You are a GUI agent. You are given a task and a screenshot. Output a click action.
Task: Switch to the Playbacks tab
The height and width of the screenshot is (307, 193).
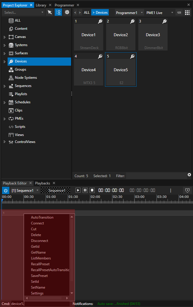point(43,183)
